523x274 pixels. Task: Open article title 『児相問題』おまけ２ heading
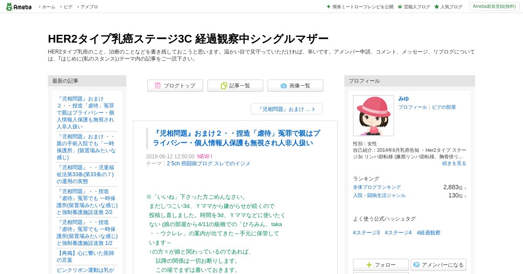236,138
